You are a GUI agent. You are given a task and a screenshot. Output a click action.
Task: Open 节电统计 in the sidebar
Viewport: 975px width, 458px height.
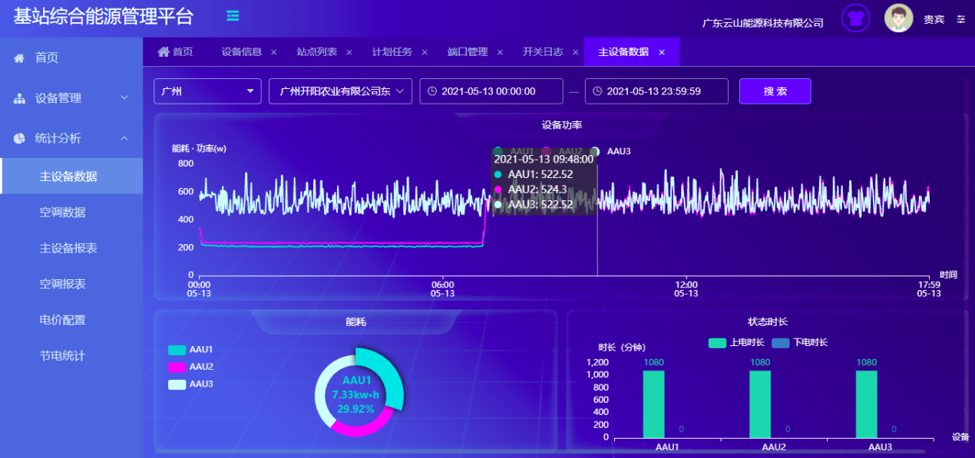coord(71,356)
